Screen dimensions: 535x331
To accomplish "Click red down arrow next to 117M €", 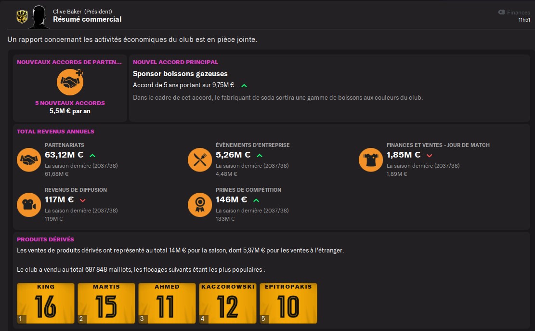I will click(x=82, y=200).
